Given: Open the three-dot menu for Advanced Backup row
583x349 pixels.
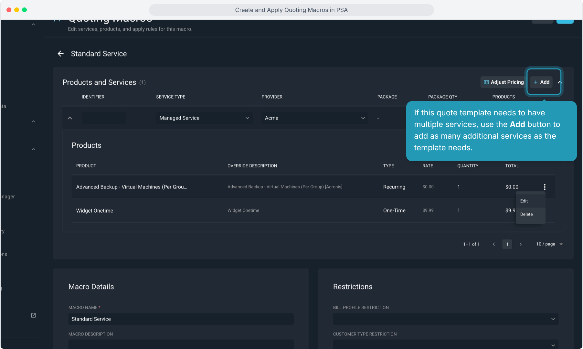Looking at the screenshot, I should pyautogui.click(x=545, y=187).
